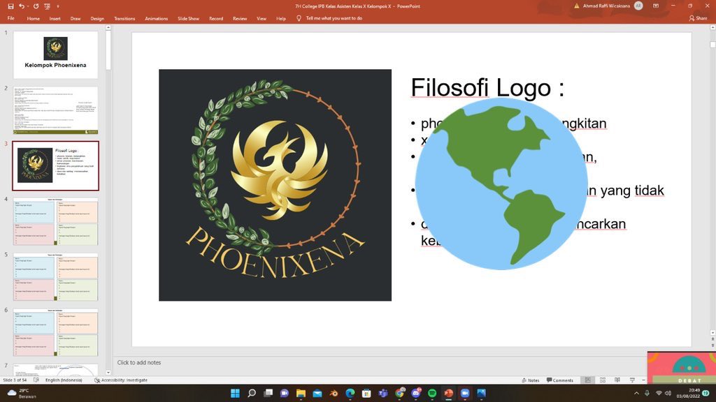716x402 pixels.
Task: Select slide 2 thumbnail
Action: pyautogui.click(x=56, y=110)
